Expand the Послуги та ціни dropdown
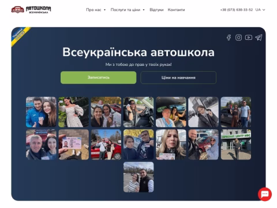 128,10
